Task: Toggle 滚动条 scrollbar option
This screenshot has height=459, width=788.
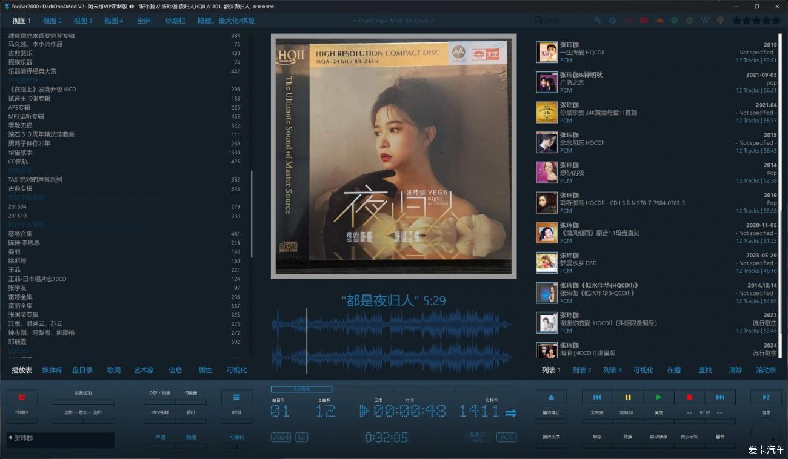Action: click(x=766, y=370)
